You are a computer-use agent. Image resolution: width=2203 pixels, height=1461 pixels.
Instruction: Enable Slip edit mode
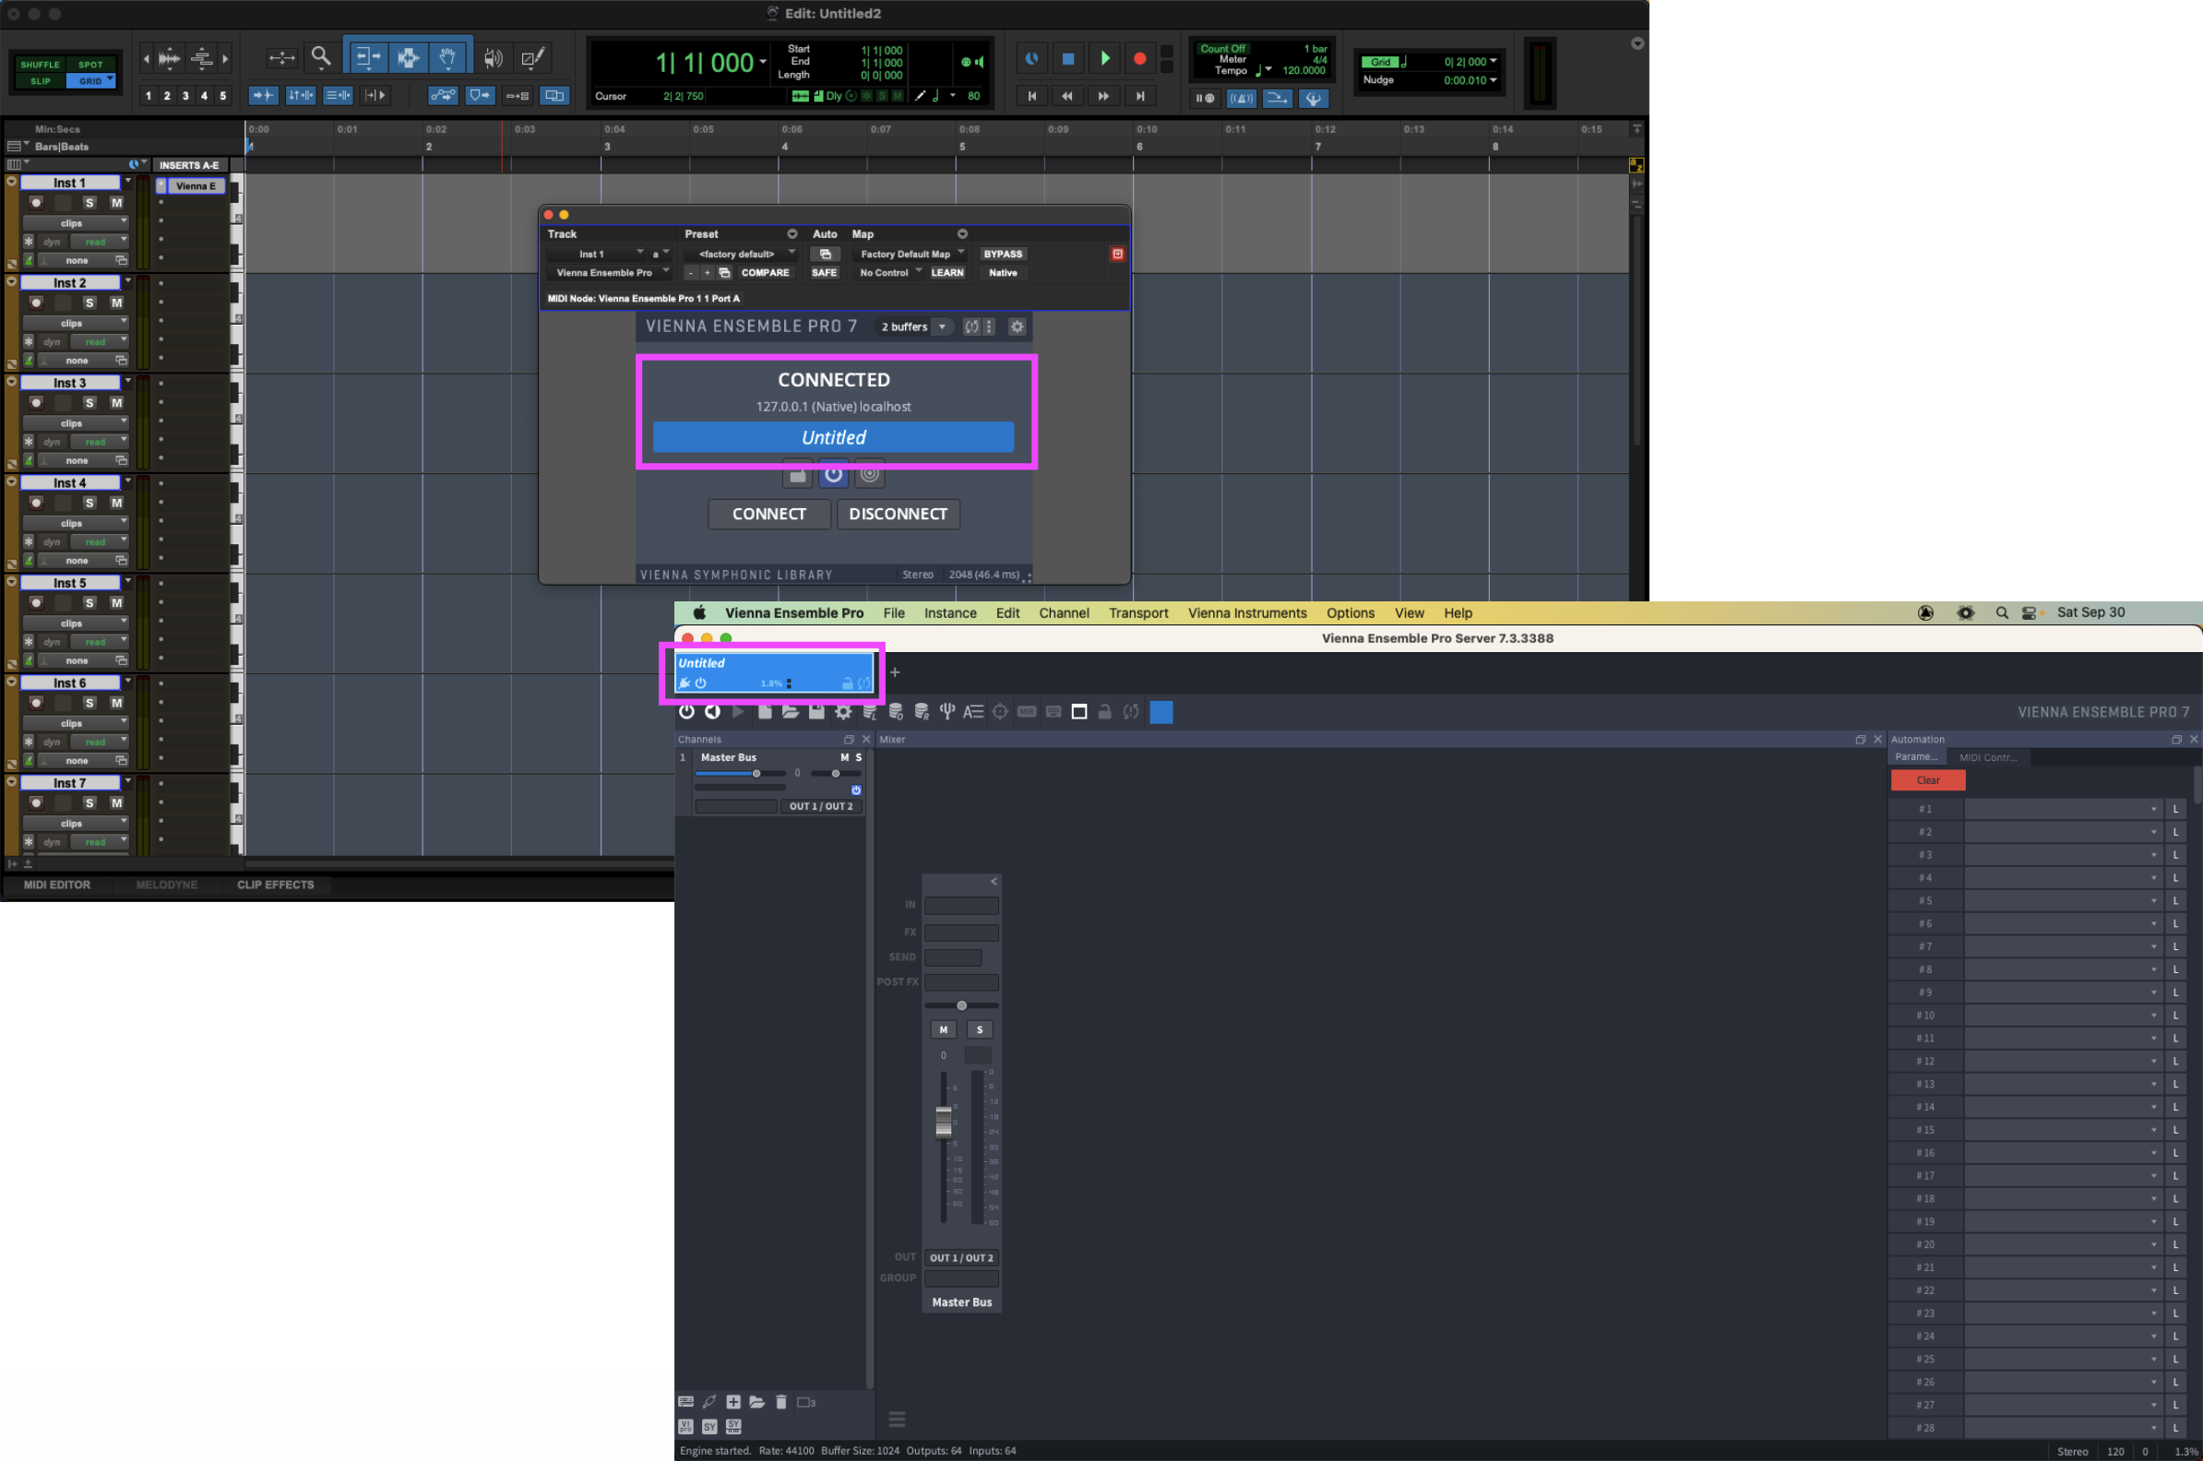point(40,81)
